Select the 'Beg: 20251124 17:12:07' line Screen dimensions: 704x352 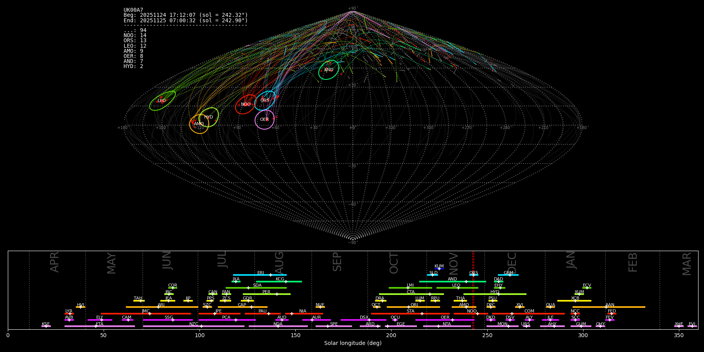186,15
